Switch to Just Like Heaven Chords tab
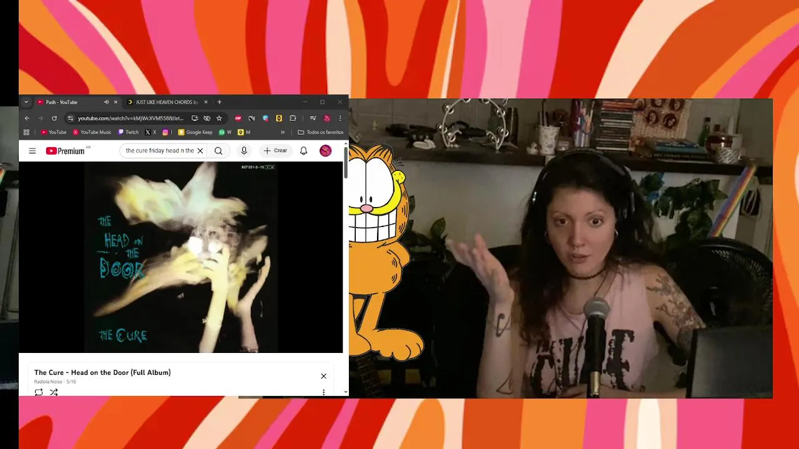The image size is (799, 449). pyautogui.click(x=166, y=102)
